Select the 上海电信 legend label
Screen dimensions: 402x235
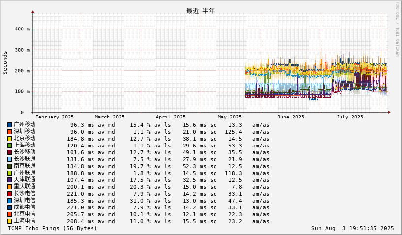pos(25,221)
